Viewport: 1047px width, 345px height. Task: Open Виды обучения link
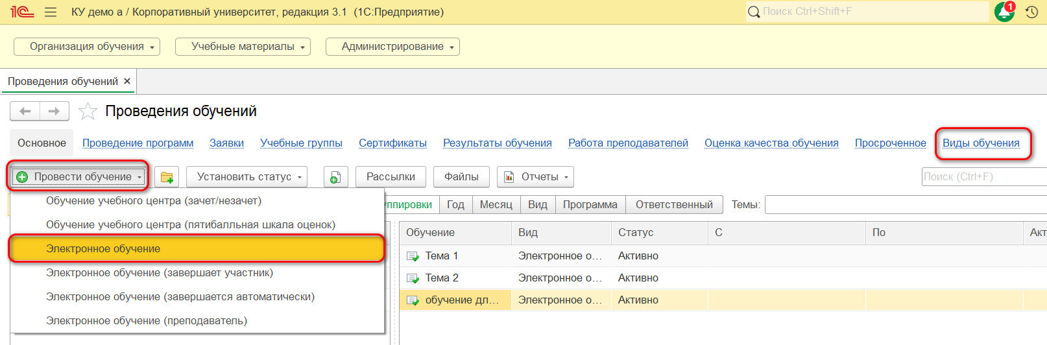(981, 143)
